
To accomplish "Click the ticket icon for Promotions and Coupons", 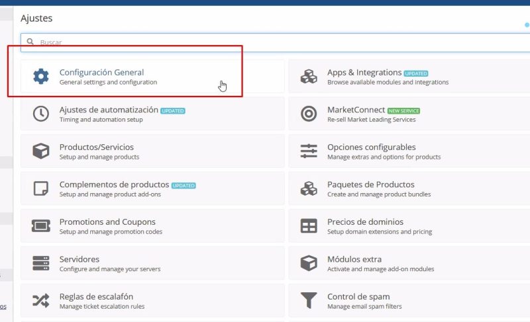I will (x=41, y=226).
